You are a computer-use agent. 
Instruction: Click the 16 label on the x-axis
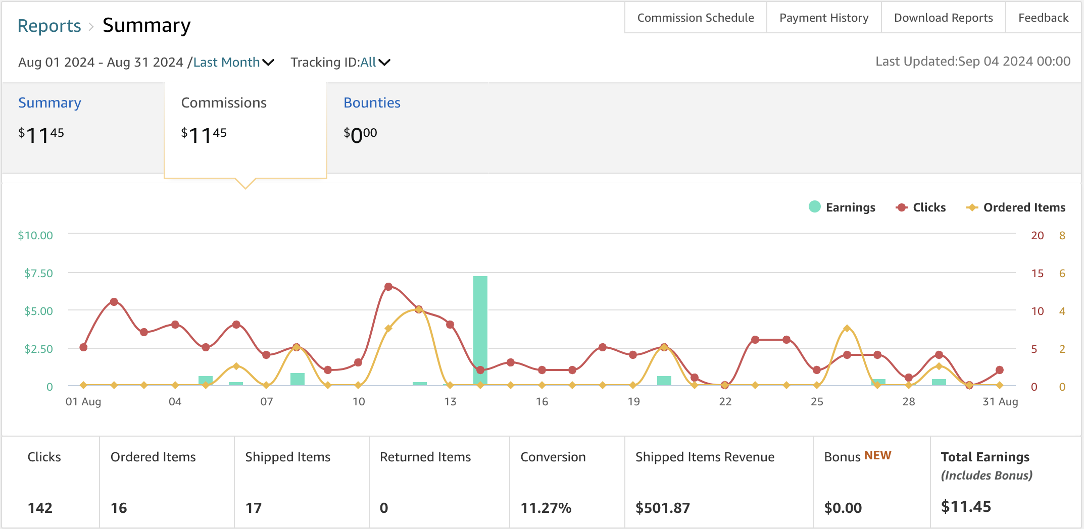point(542,402)
